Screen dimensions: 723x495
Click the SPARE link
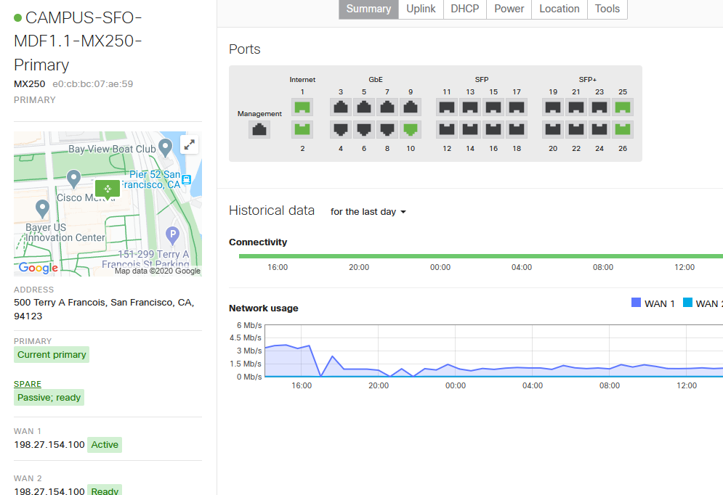coord(27,384)
